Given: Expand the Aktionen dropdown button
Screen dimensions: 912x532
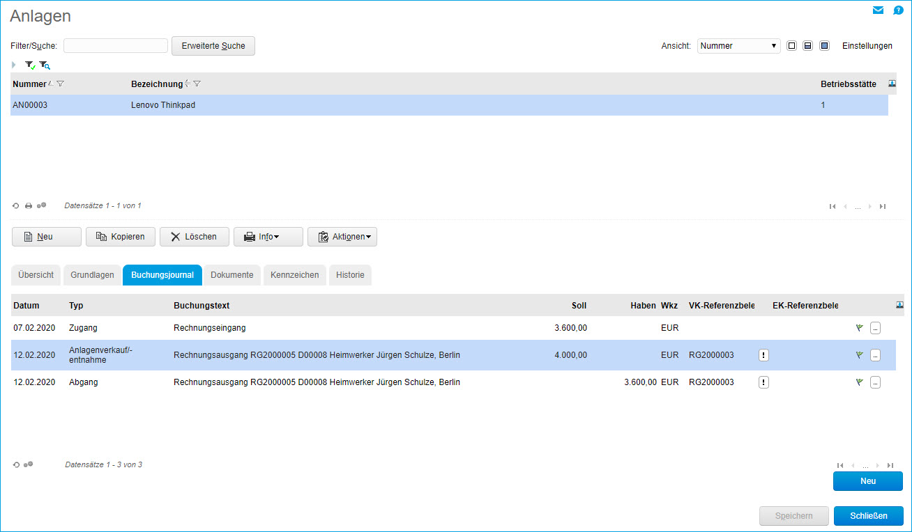Looking at the screenshot, I should tap(342, 237).
